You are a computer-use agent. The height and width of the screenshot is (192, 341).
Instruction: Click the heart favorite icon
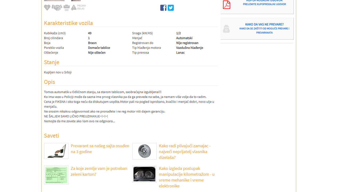tap(47, 8)
